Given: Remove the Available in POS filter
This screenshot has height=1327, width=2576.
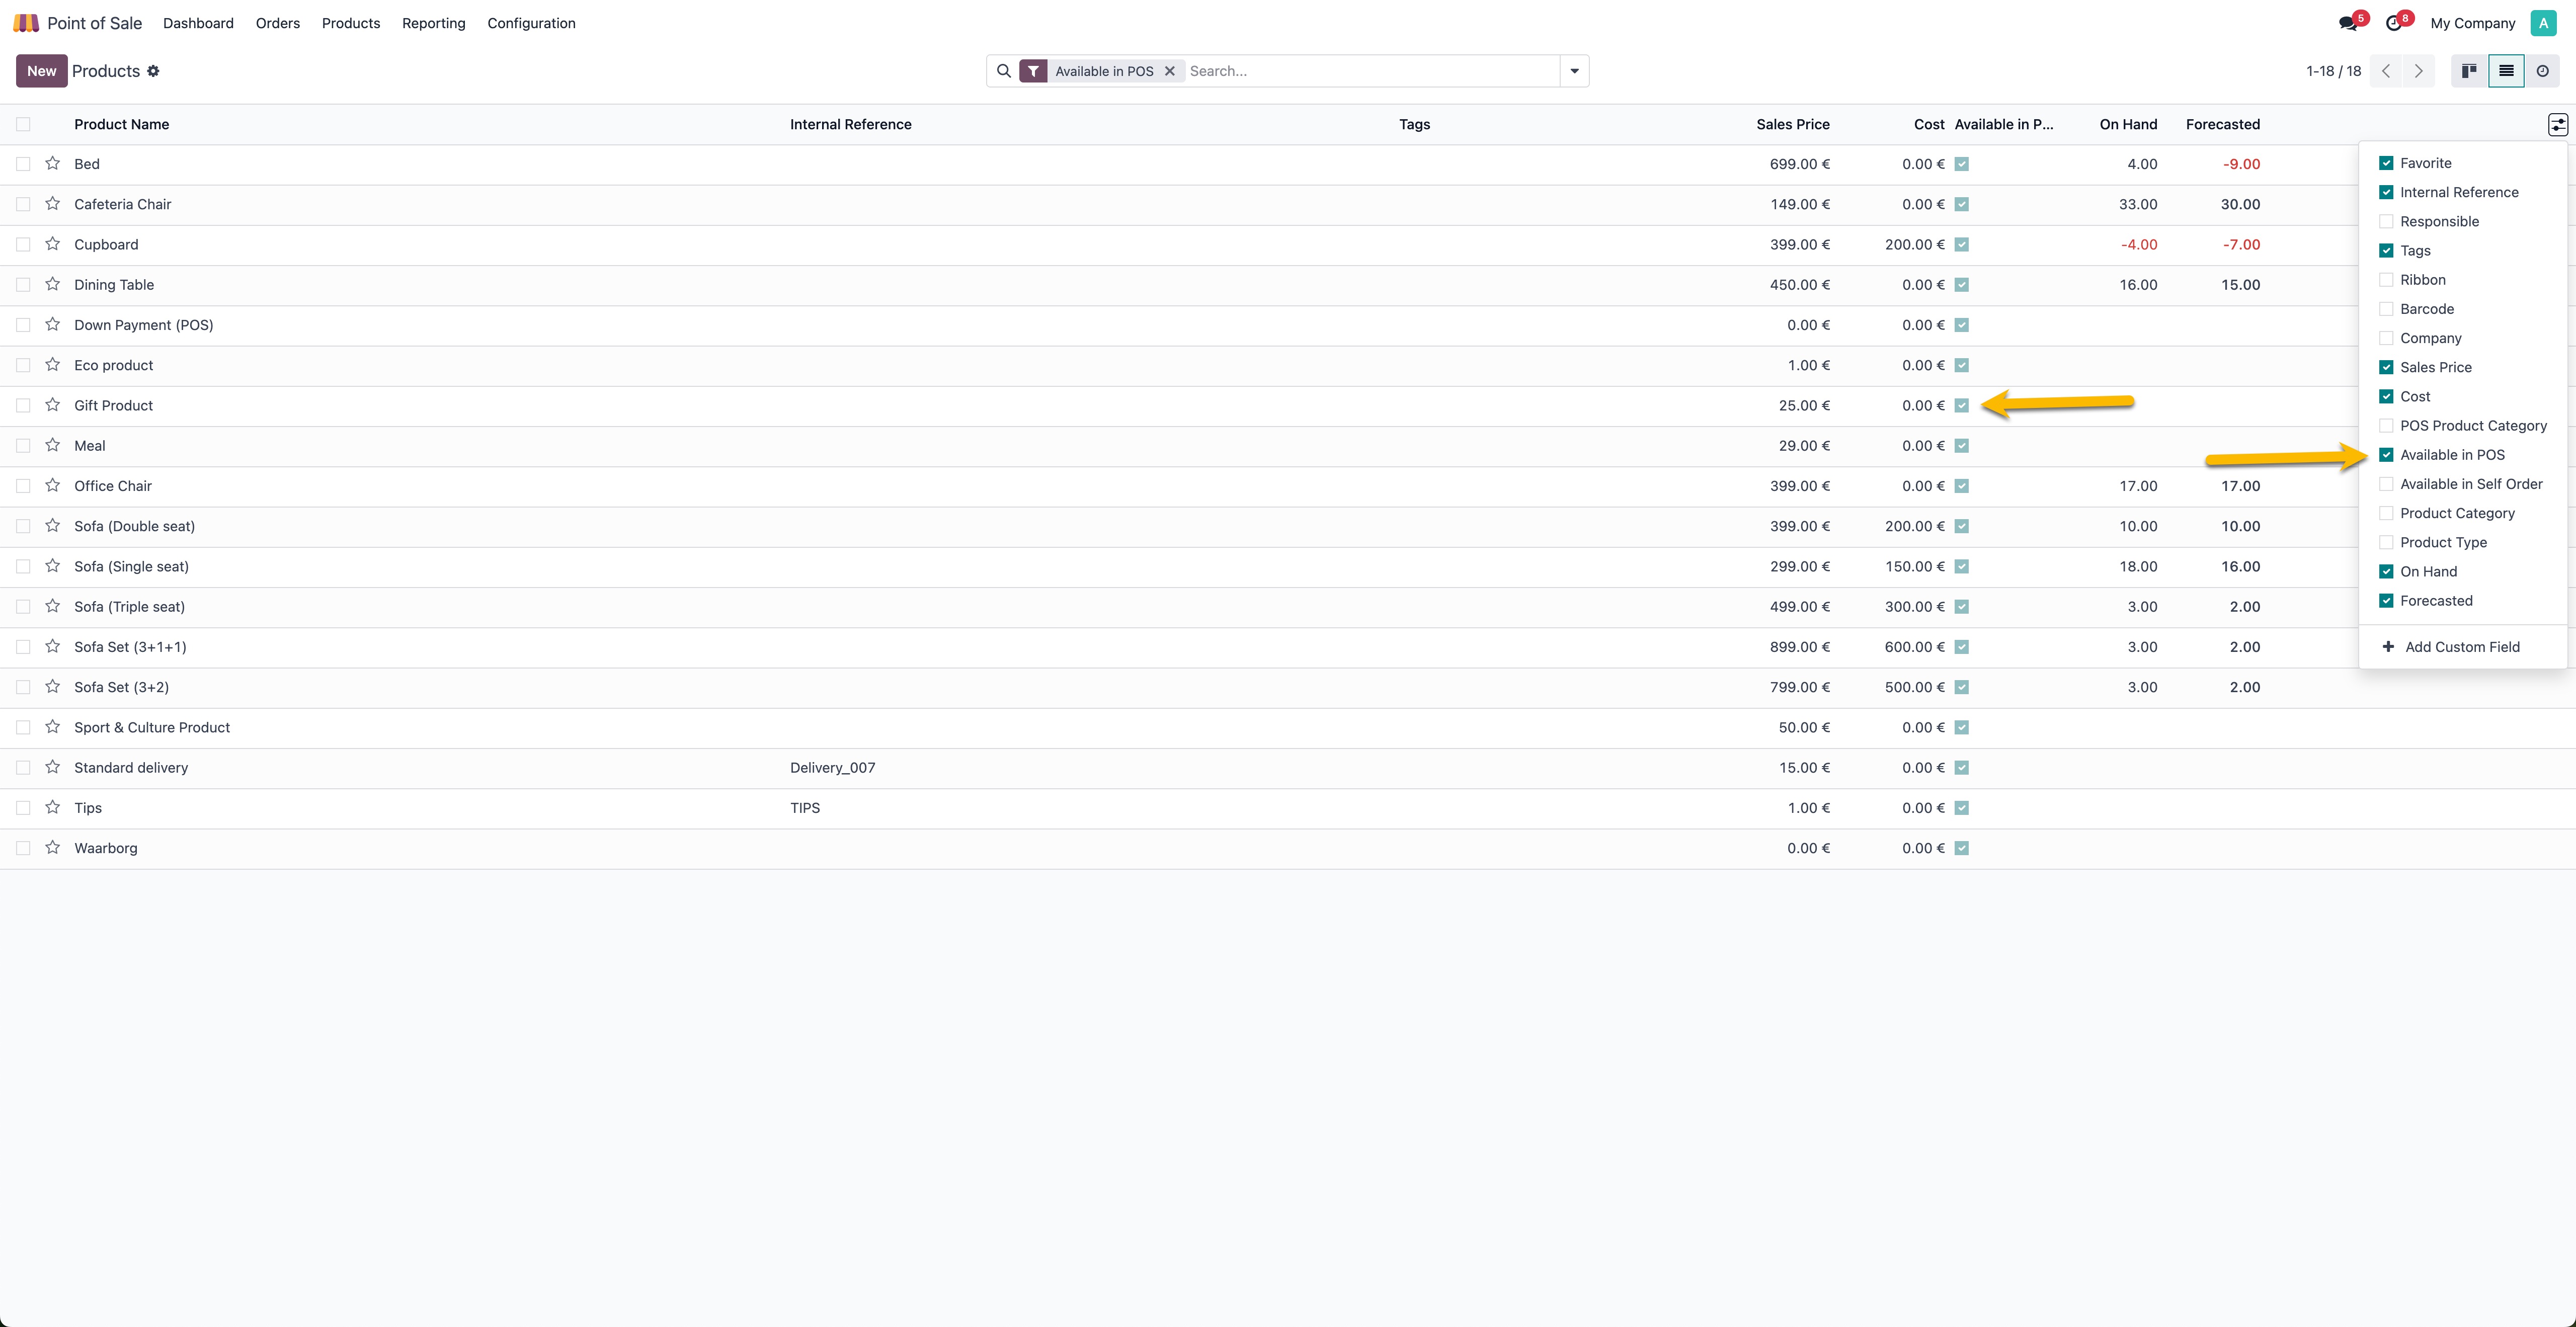Looking at the screenshot, I should (x=1169, y=71).
